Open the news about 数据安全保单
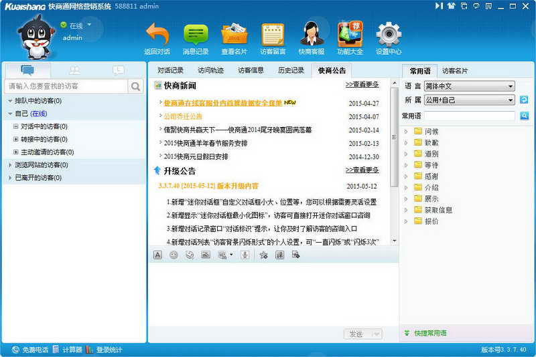The height and width of the screenshot is (357, 536). click(223, 103)
